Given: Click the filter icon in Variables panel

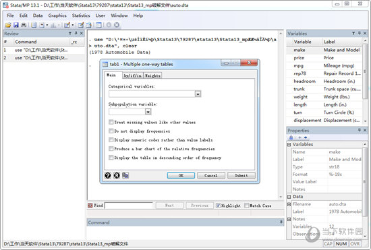Looking at the screenshot, I should 353,34.
